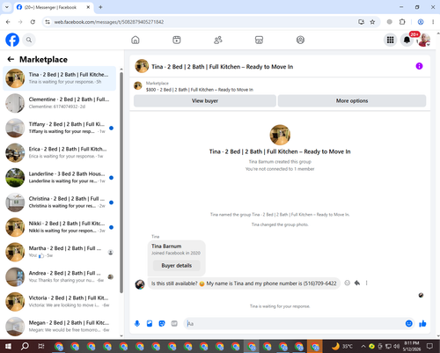Choose a sticker icon
This screenshot has width=440, height=353.
[x=162, y=323]
